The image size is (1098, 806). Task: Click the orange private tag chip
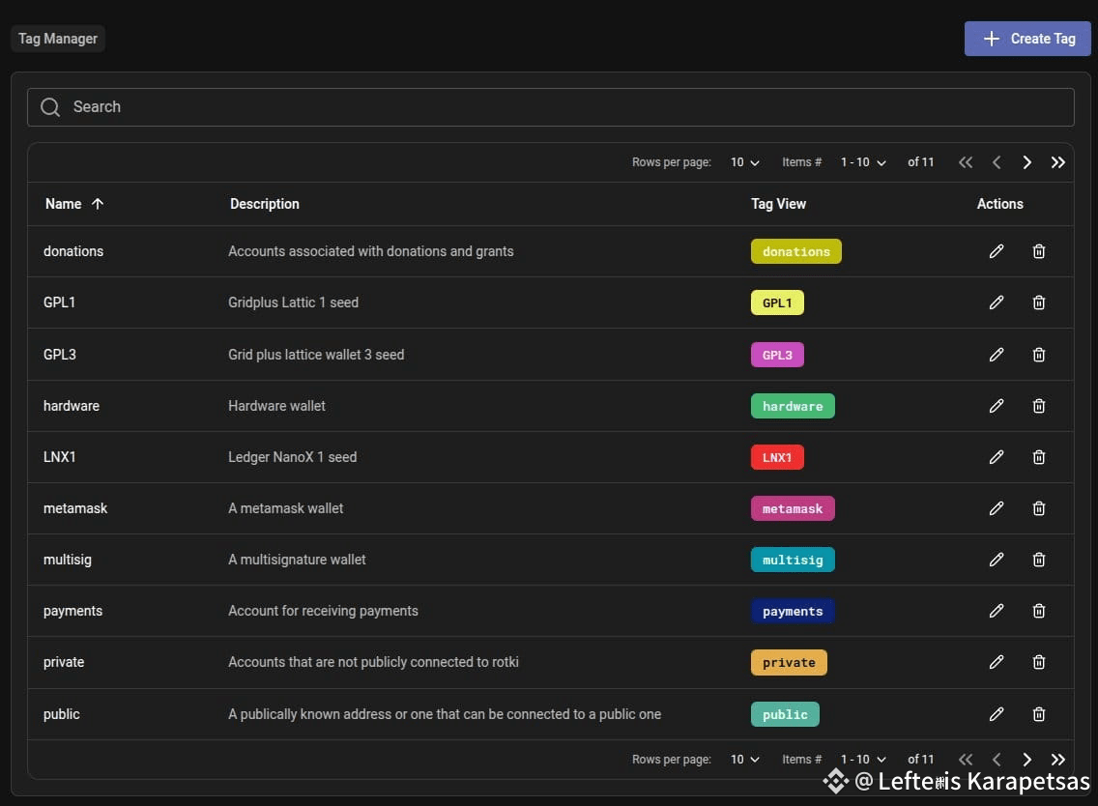point(789,662)
